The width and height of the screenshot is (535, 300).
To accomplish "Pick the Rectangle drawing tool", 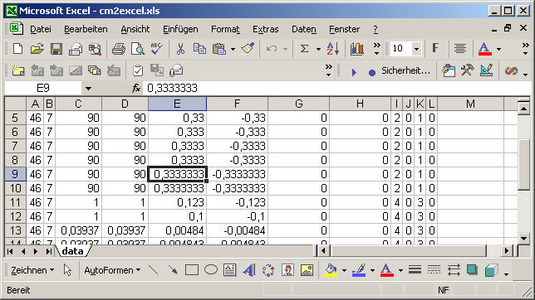I will (192, 270).
